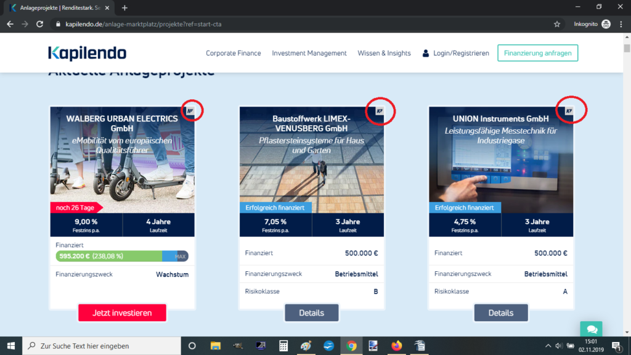Viewport: 631px width, 355px height.
Task: Click the Walberg funding progress bar
Action: 122,256
